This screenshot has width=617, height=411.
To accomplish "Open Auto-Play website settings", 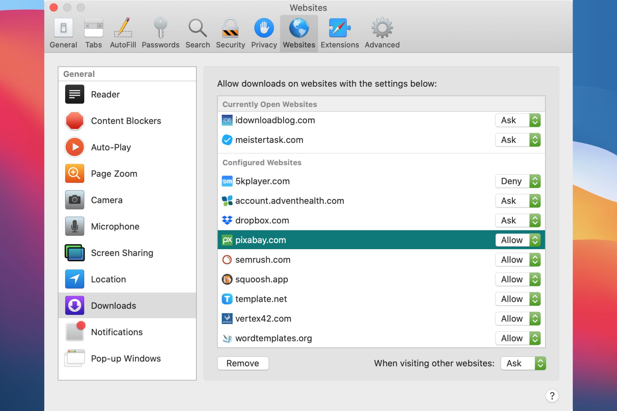I will pyautogui.click(x=111, y=147).
